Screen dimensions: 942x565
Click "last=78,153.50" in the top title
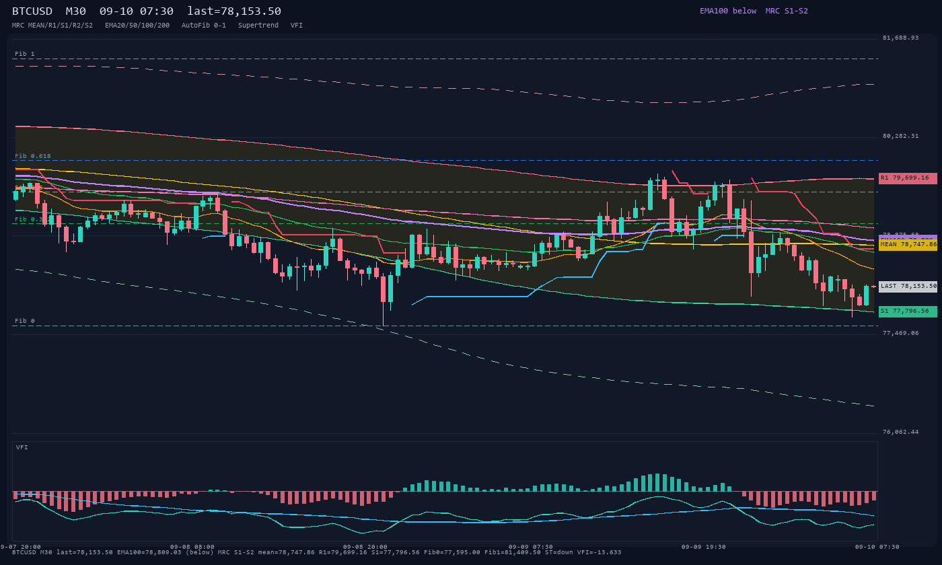point(234,11)
